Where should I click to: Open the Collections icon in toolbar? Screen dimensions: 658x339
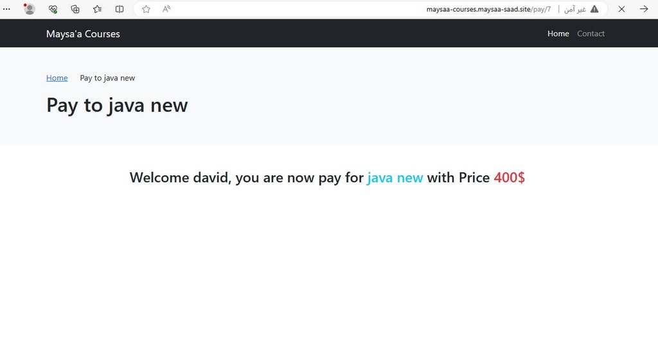[75, 9]
